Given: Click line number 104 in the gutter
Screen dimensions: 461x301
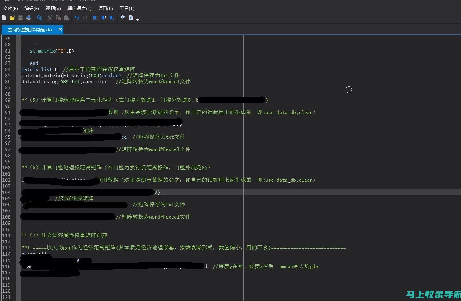Looking at the screenshot, I should pos(6,192).
